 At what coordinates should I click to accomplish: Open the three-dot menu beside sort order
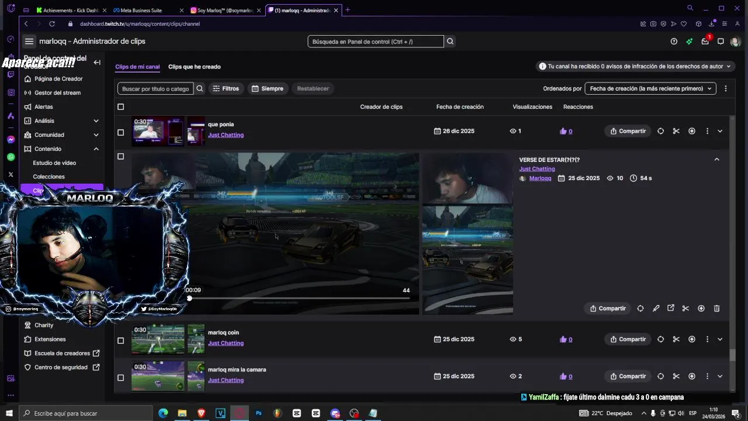pyautogui.click(x=726, y=89)
